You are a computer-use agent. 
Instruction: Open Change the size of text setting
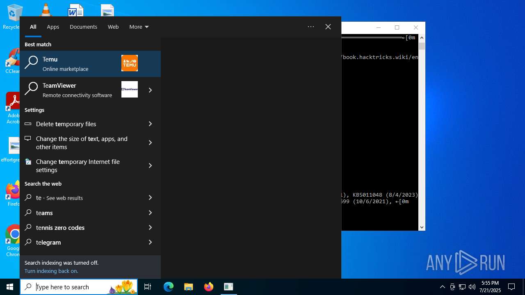coord(80,143)
